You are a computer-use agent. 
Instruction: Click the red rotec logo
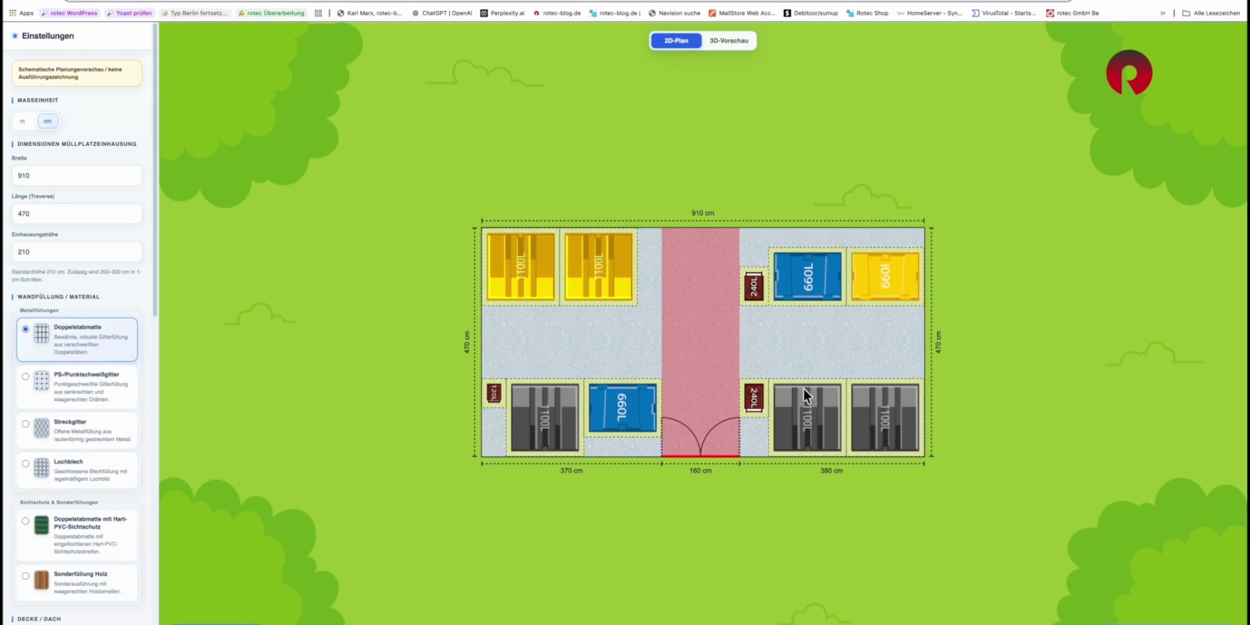pyautogui.click(x=1129, y=72)
